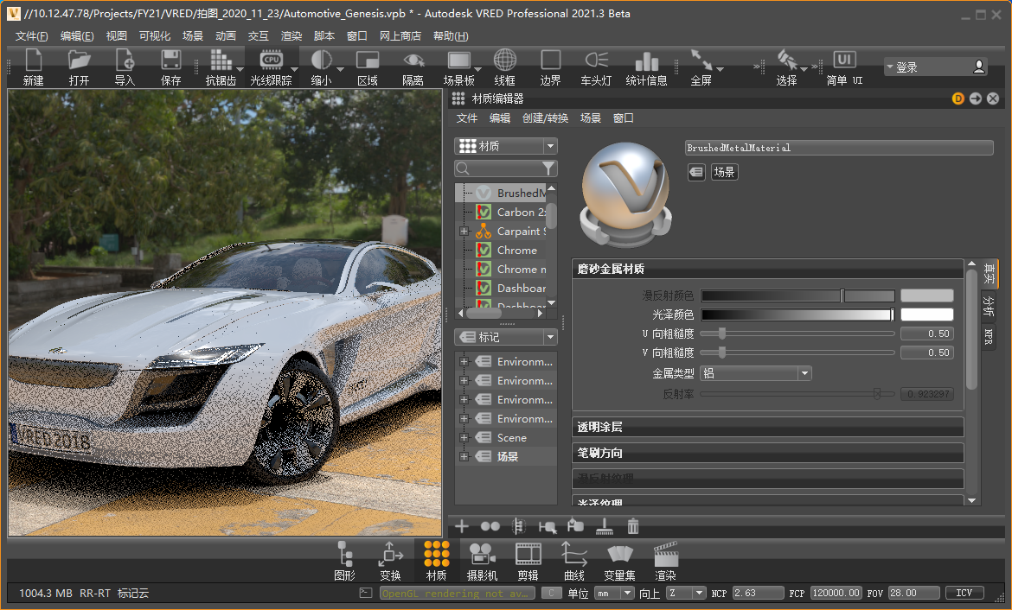Open the 摄影机 camera module
The width and height of the screenshot is (1012, 610).
482,561
